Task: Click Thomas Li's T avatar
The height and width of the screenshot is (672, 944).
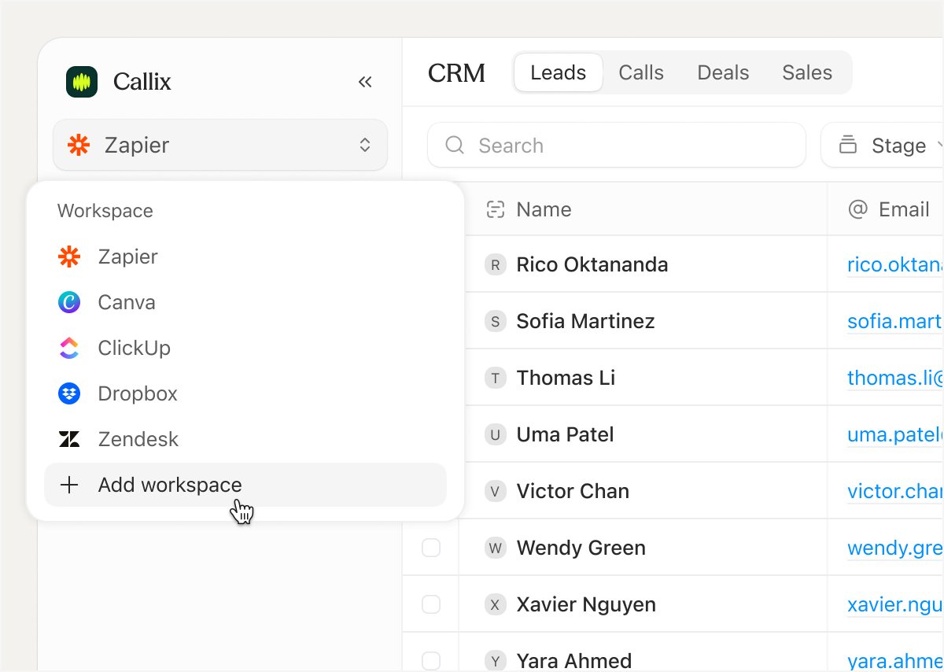Action: [x=495, y=378]
